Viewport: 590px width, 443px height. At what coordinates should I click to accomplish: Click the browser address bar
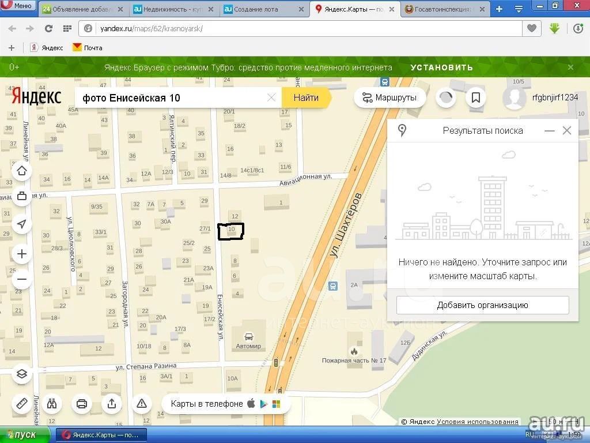301,28
